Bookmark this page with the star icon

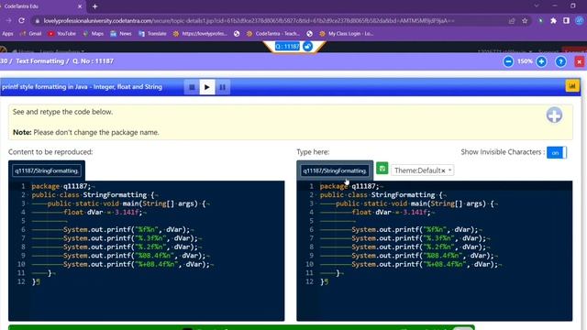pyautogui.click(x=525, y=21)
